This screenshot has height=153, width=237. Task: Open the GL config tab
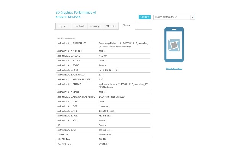(x=95, y=26)
